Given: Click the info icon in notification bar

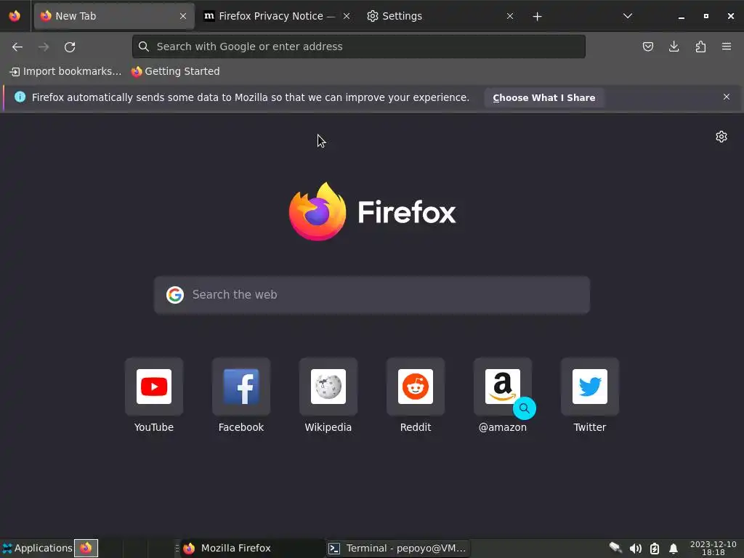Looking at the screenshot, I should coord(20,97).
